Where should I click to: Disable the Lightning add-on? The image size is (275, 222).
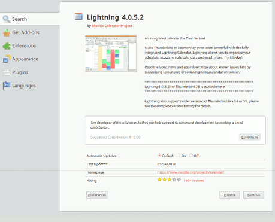pos(229,195)
